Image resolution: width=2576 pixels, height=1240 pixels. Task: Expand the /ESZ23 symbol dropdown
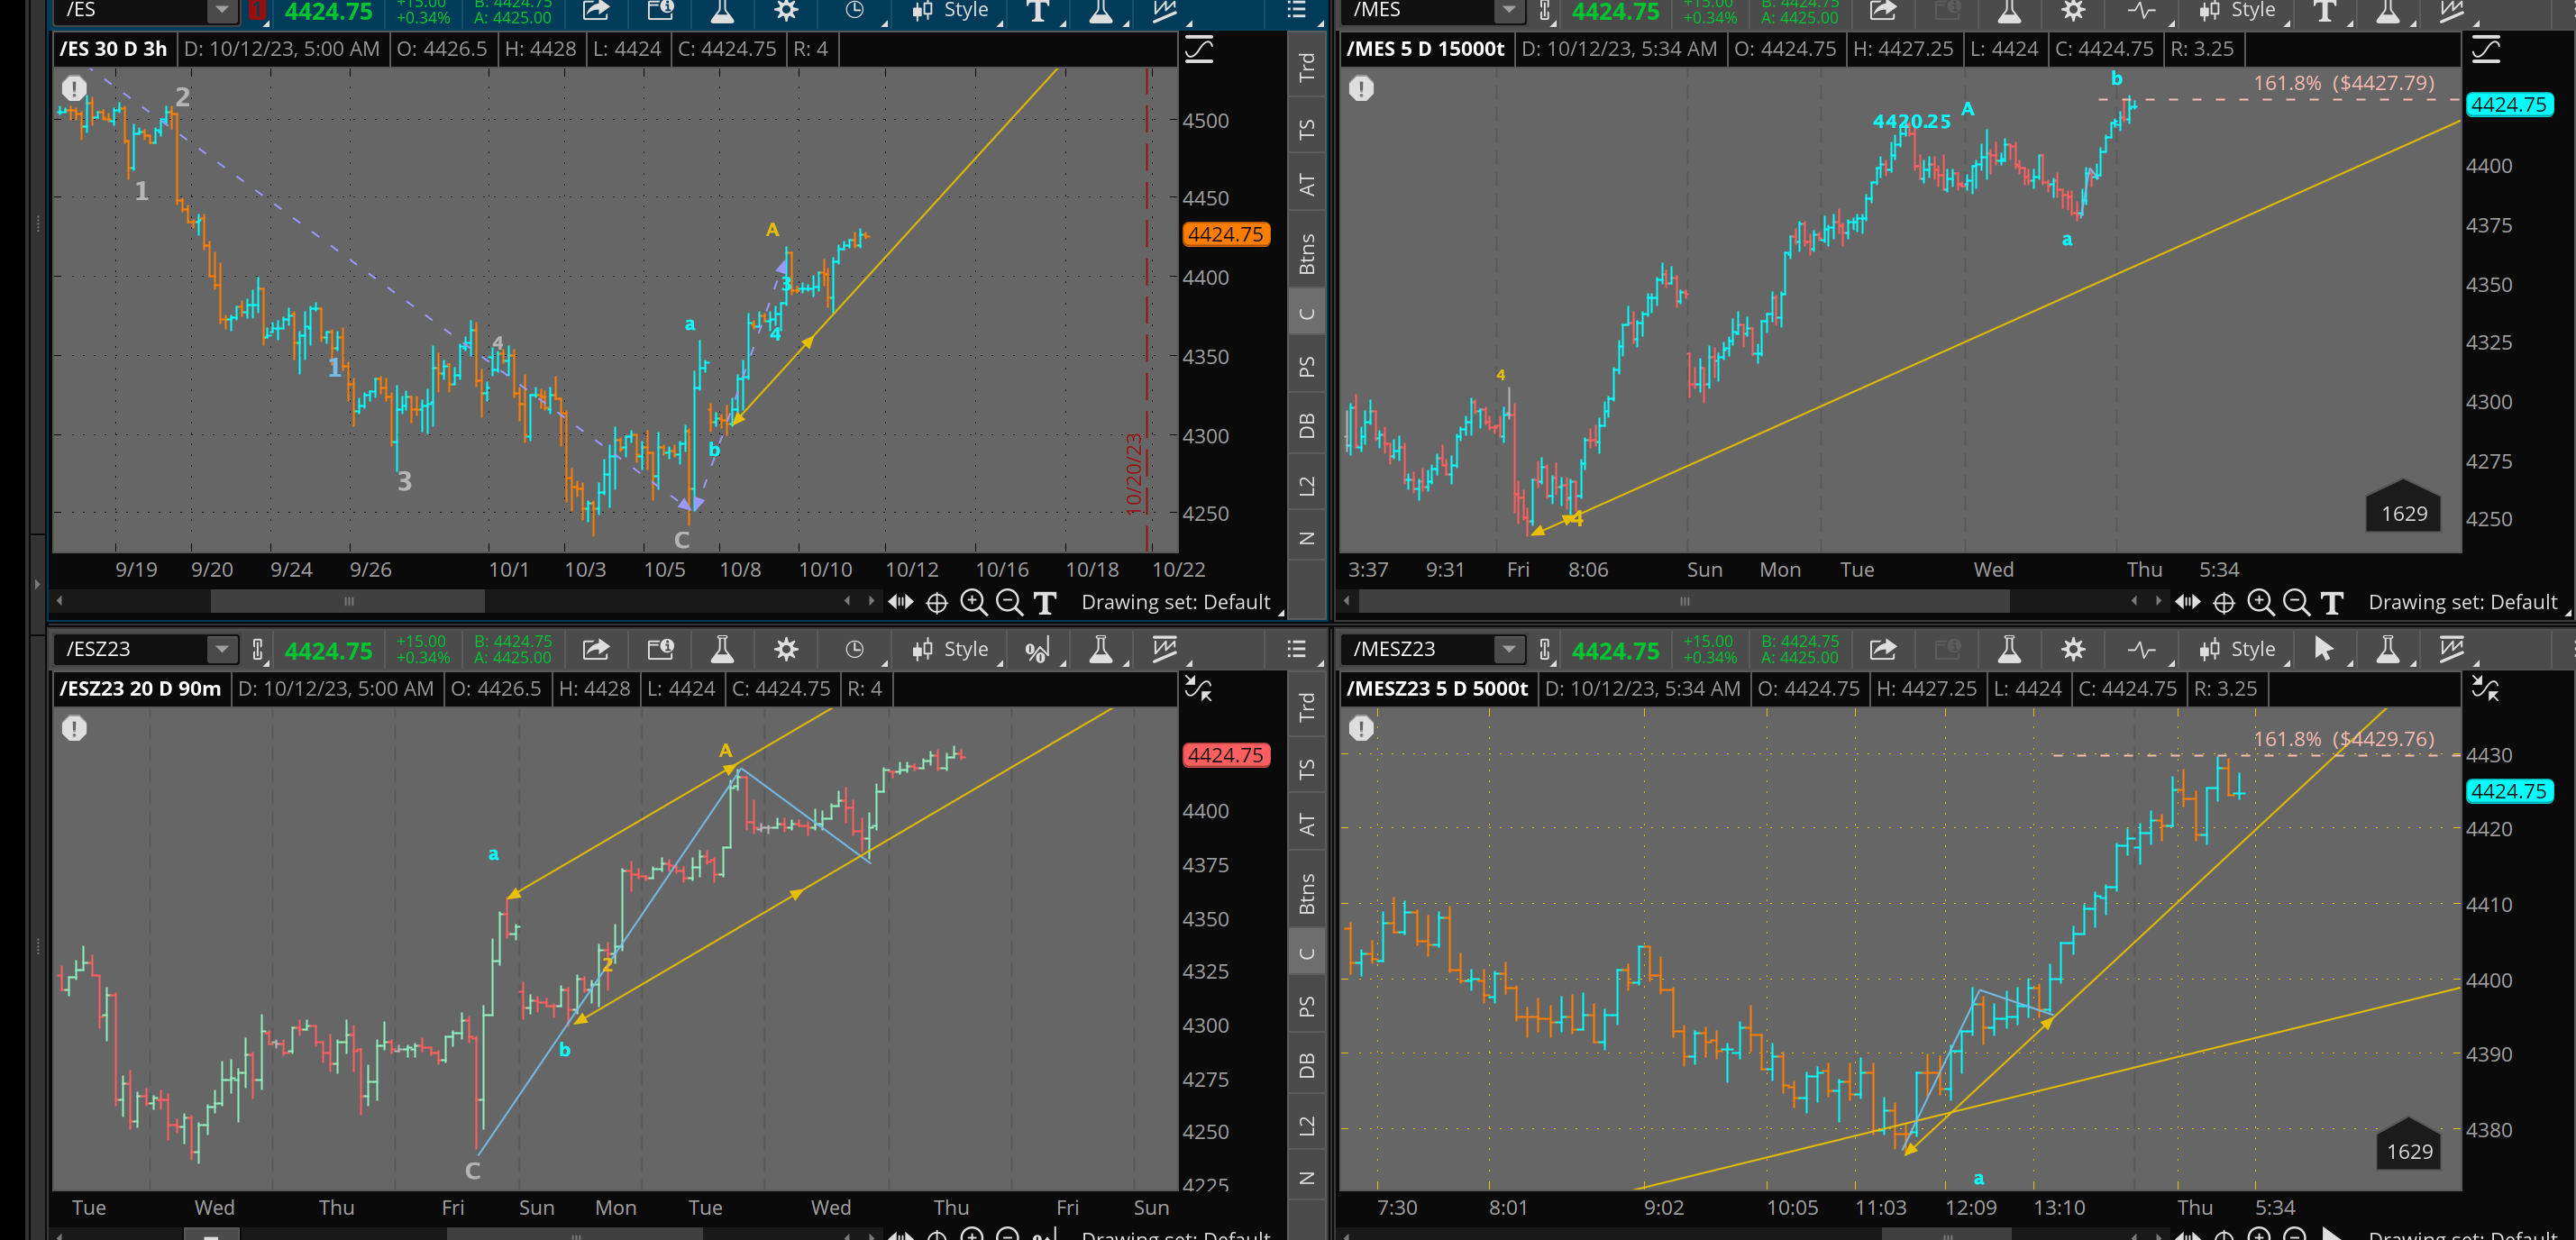click(x=221, y=650)
